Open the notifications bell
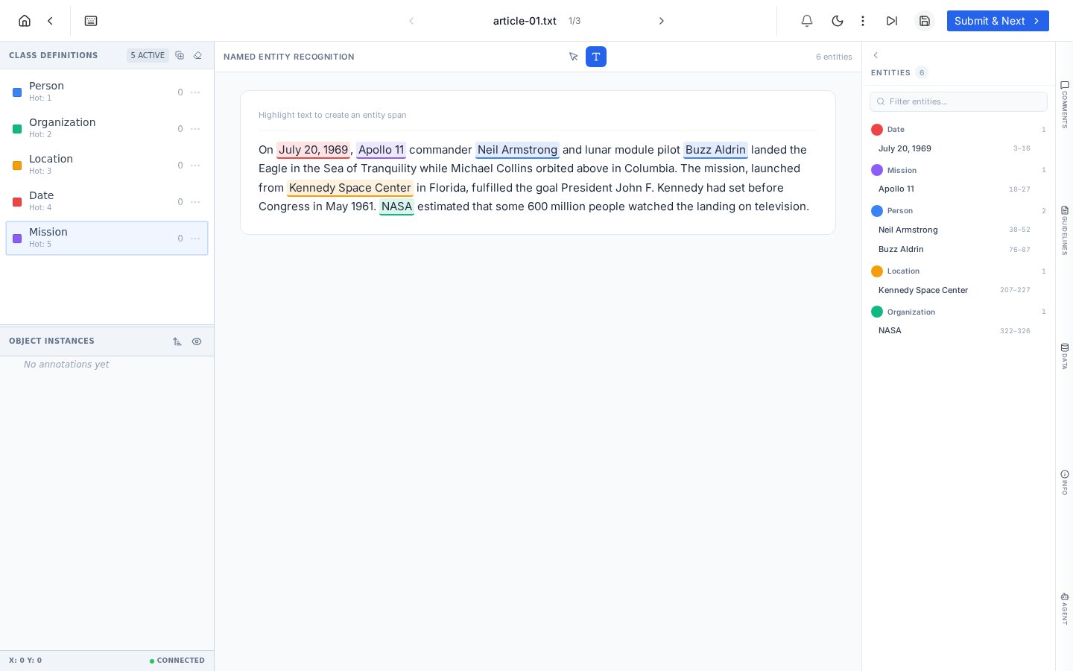 (x=807, y=21)
